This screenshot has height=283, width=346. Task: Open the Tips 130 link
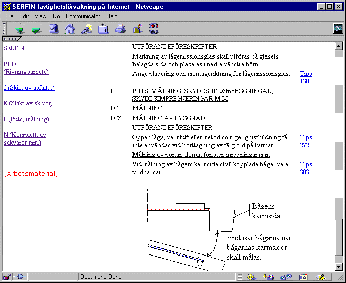[x=306, y=77]
